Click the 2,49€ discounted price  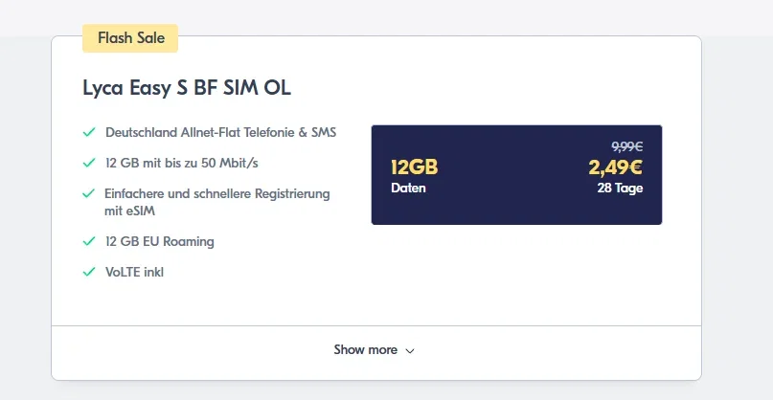[x=615, y=167]
